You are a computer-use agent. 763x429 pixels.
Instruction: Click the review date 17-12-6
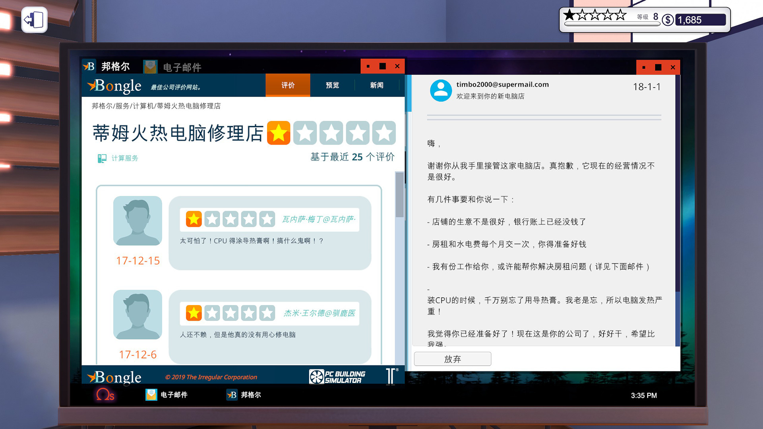[x=138, y=354]
